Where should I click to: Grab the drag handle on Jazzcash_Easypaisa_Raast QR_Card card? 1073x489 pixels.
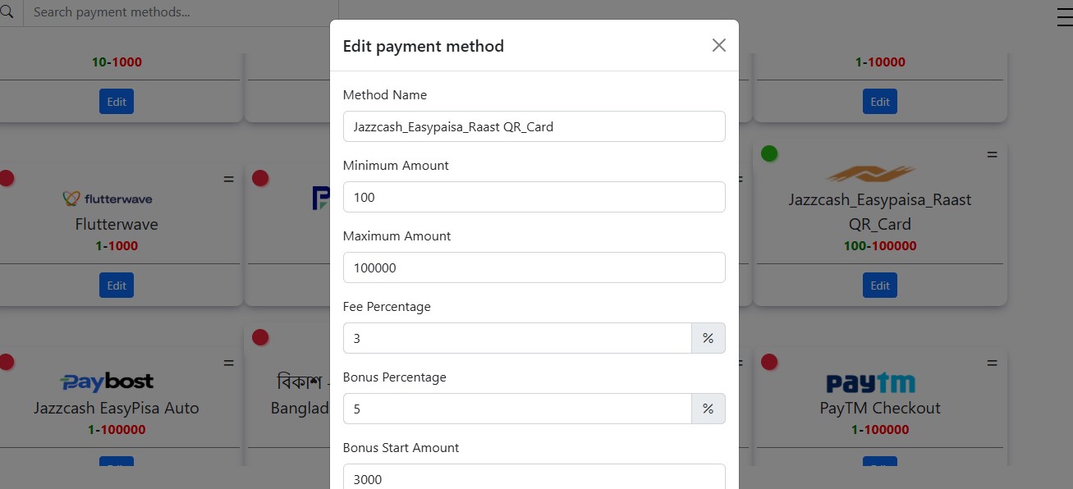click(x=992, y=154)
